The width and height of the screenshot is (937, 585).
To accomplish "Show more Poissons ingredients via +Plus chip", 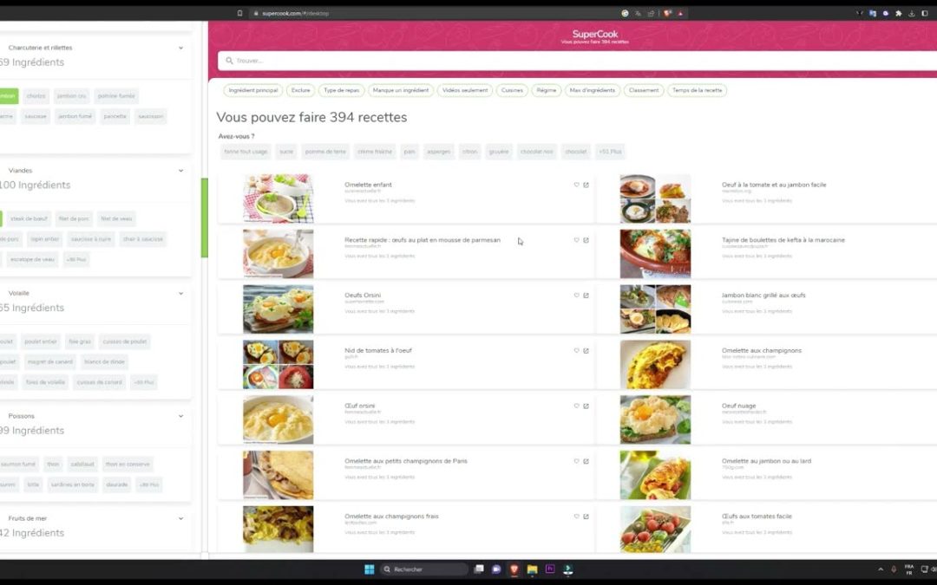I will coord(149,484).
